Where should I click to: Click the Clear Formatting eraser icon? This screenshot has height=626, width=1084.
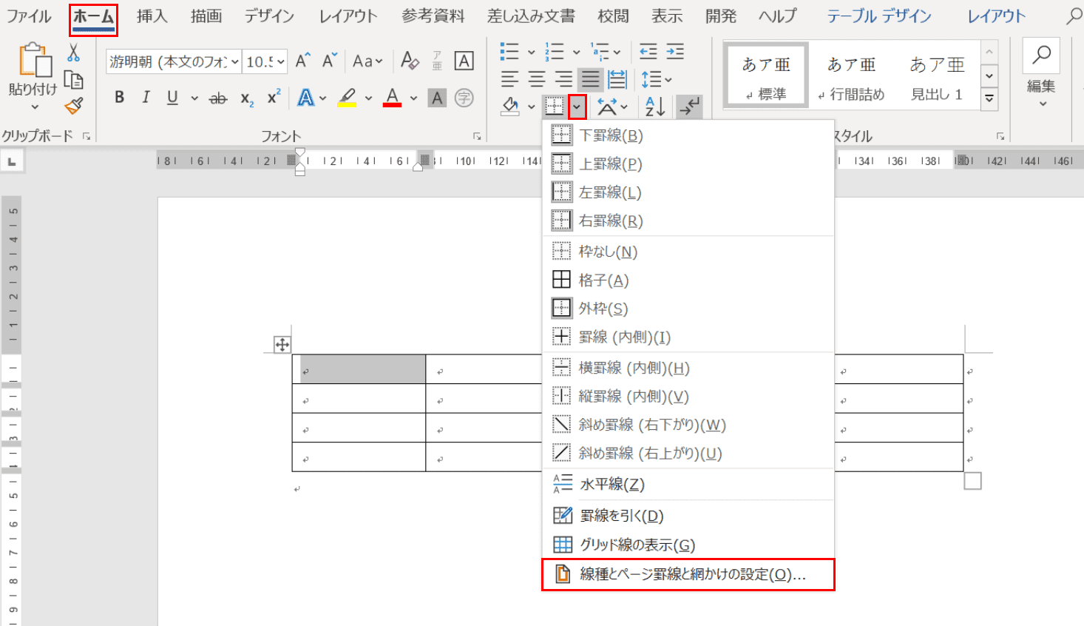point(410,61)
